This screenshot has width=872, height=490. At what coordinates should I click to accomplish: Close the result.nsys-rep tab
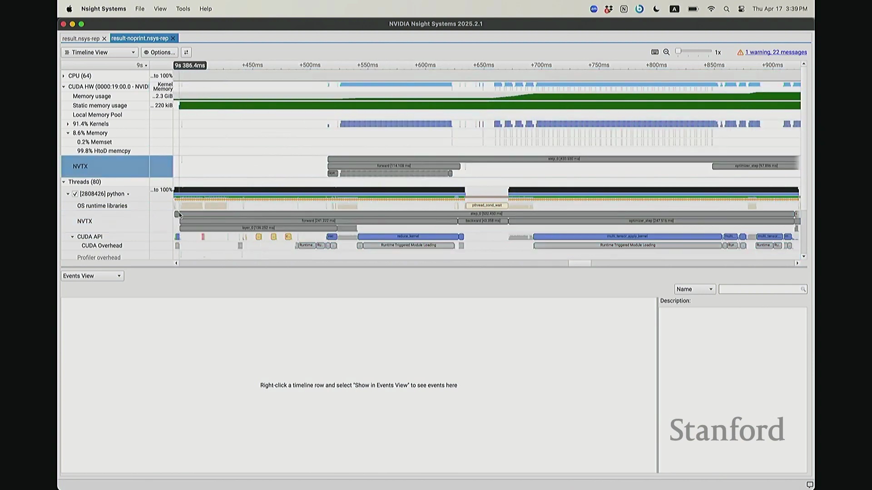coord(104,39)
